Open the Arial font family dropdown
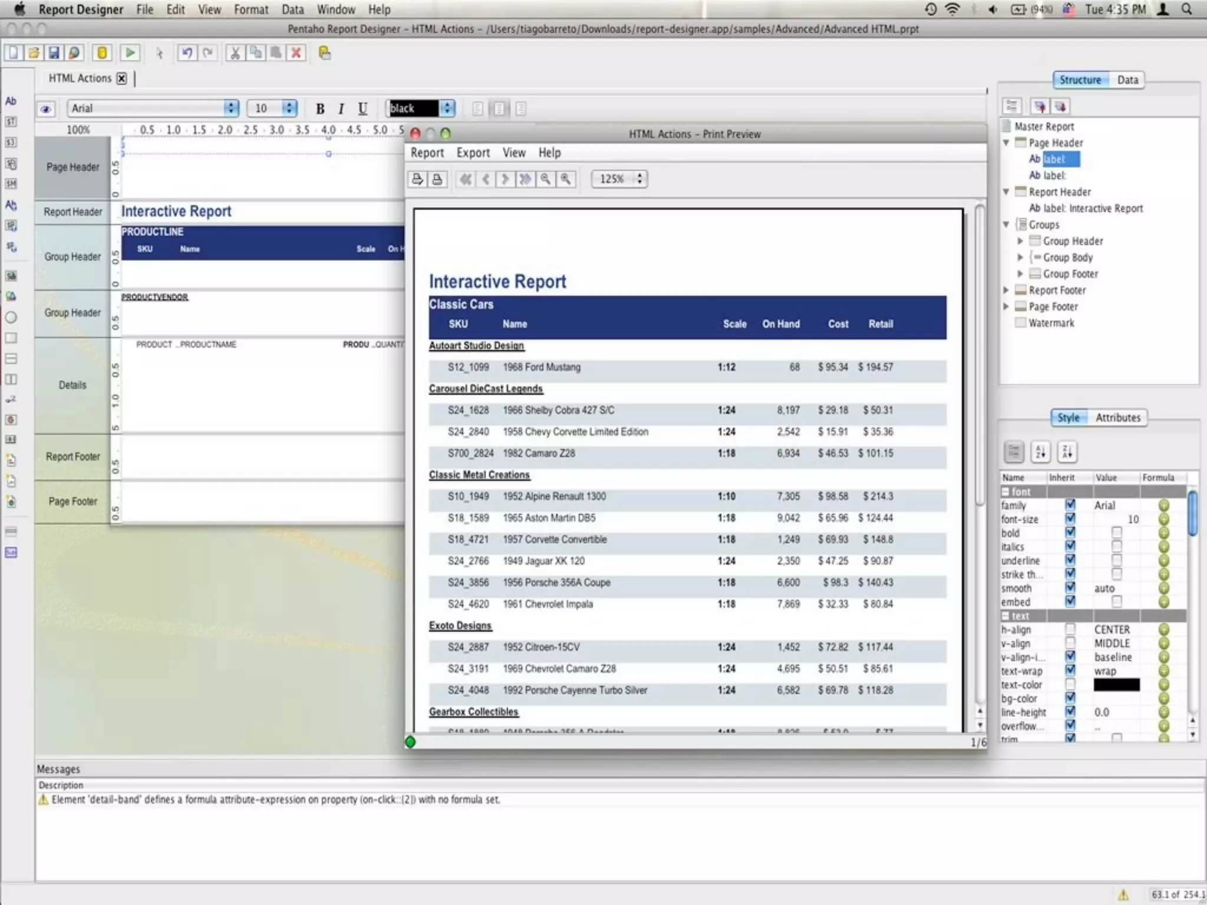 pyautogui.click(x=231, y=108)
